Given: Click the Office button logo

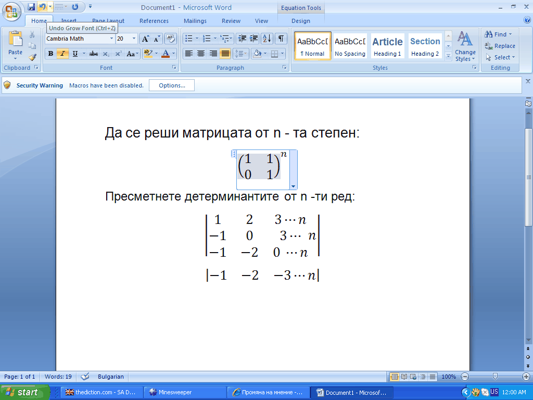Looking at the screenshot, I should 11,11.
